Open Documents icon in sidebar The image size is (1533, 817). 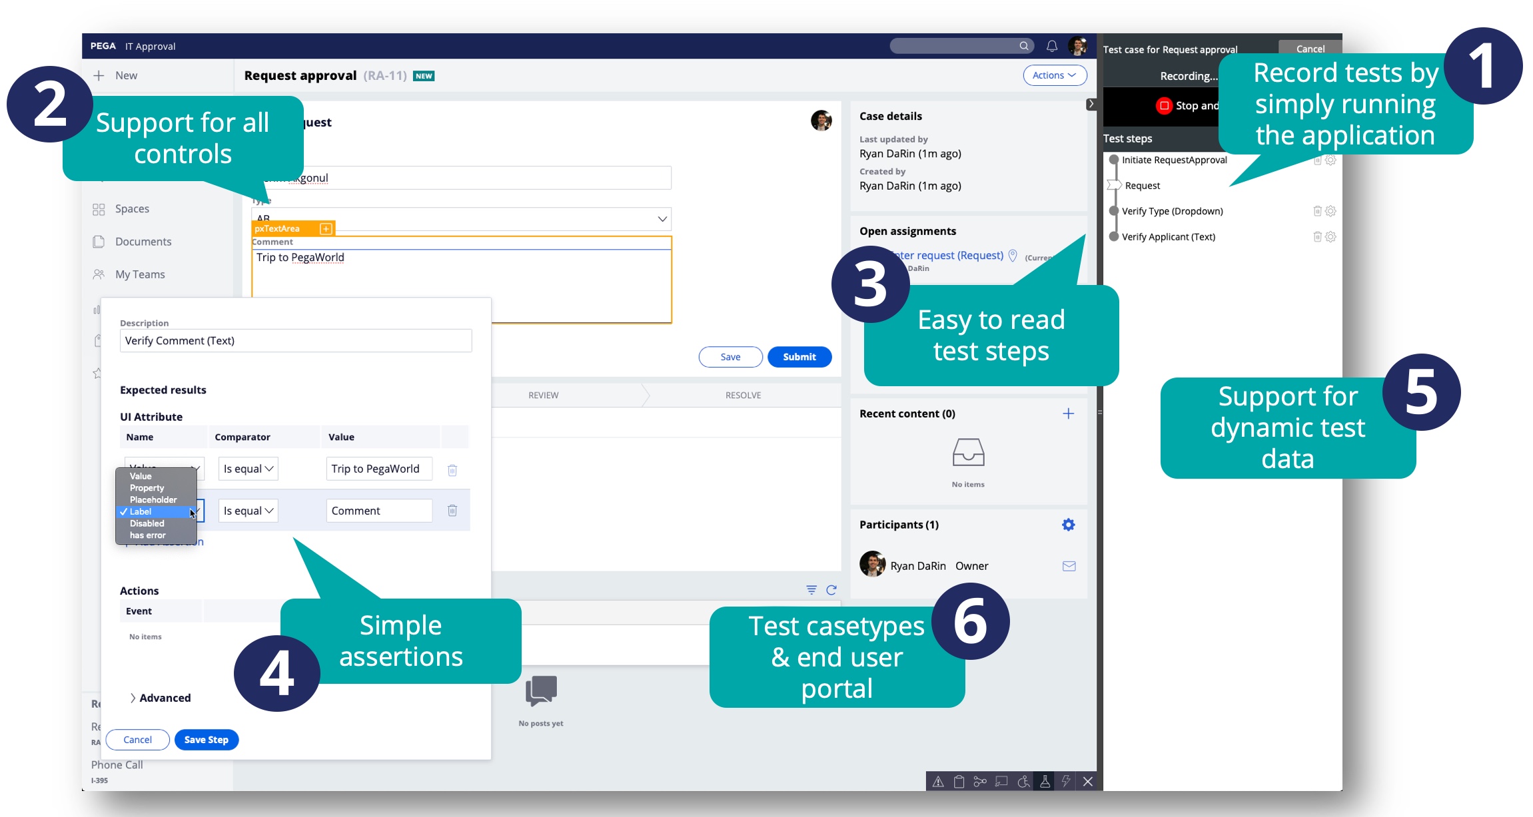click(x=99, y=242)
